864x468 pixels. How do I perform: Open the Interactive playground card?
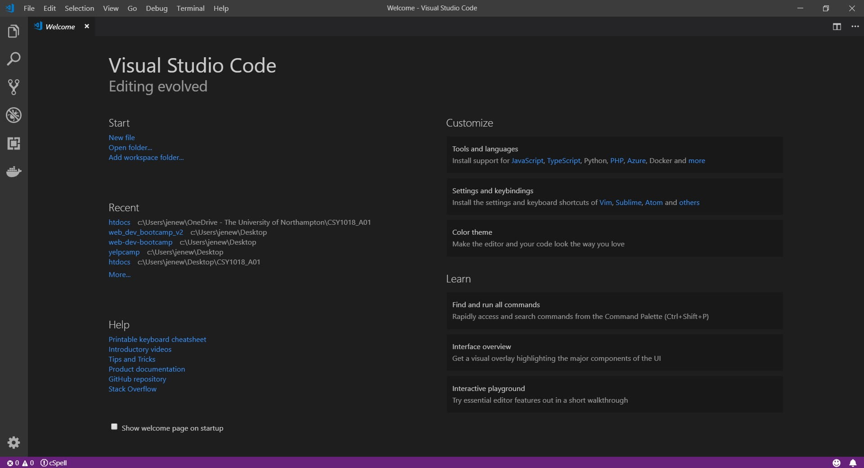(614, 395)
